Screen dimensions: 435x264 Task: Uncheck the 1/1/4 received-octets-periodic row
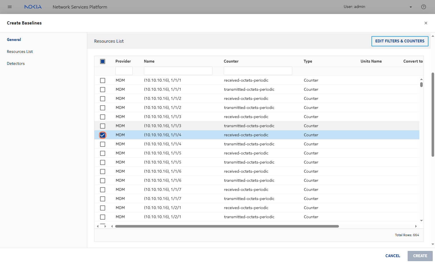[103, 135]
